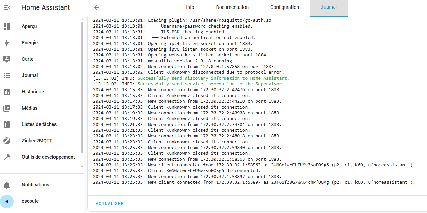Click 'New connection from 127.0.0.1:57858' log line
The width and height of the screenshot is (427, 213).
click(185, 67)
